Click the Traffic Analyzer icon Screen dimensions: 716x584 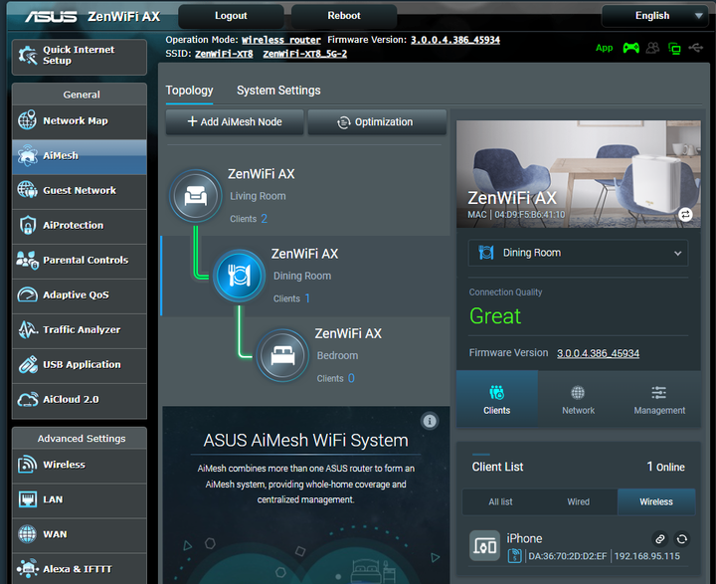(x=27, y=329)
